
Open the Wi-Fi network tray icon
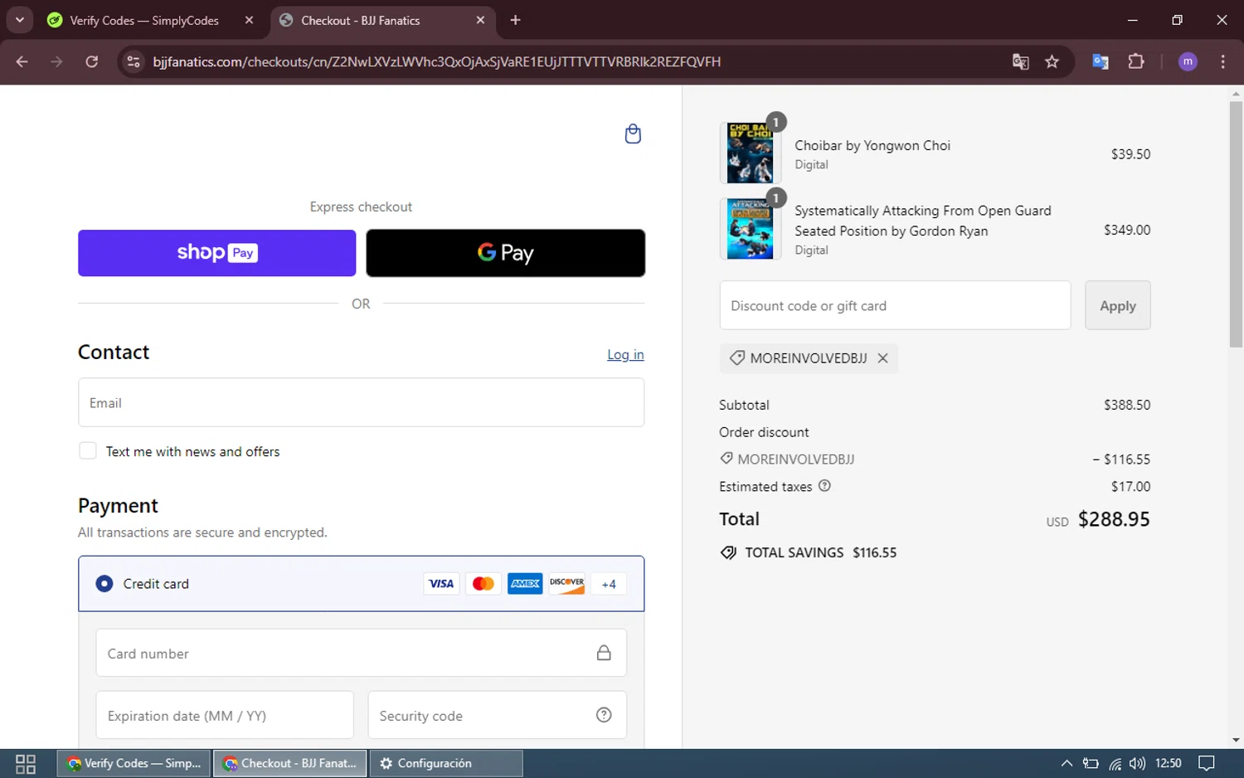point(1115,763)
